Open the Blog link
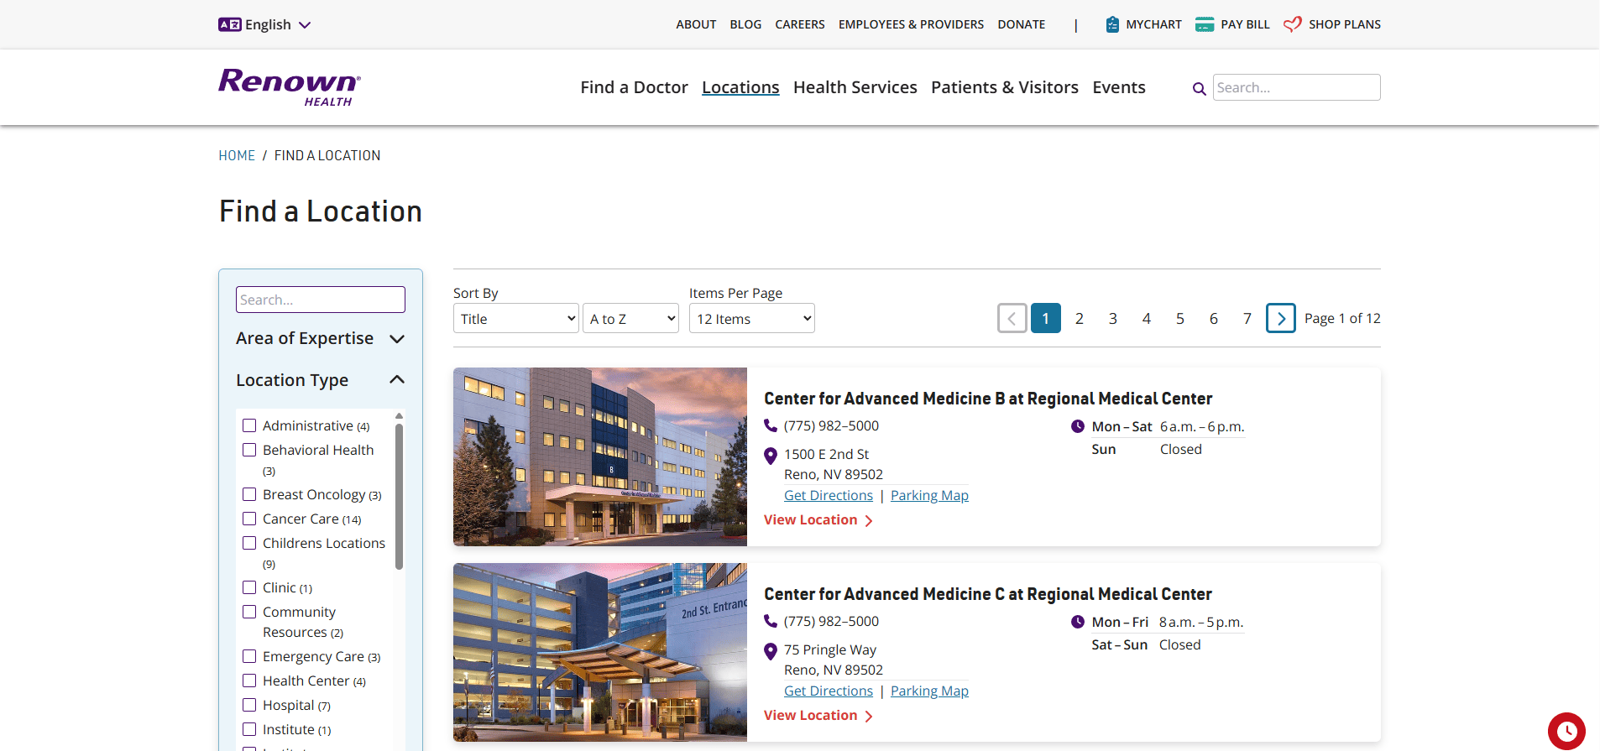This screenshot has width=1600, height=751. tap(745, 24)
